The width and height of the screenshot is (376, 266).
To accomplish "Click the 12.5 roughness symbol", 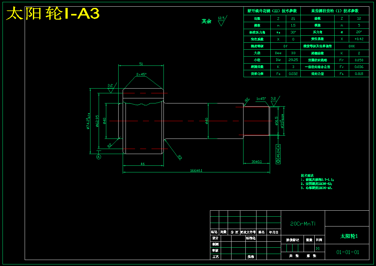I will pos(222,21).
